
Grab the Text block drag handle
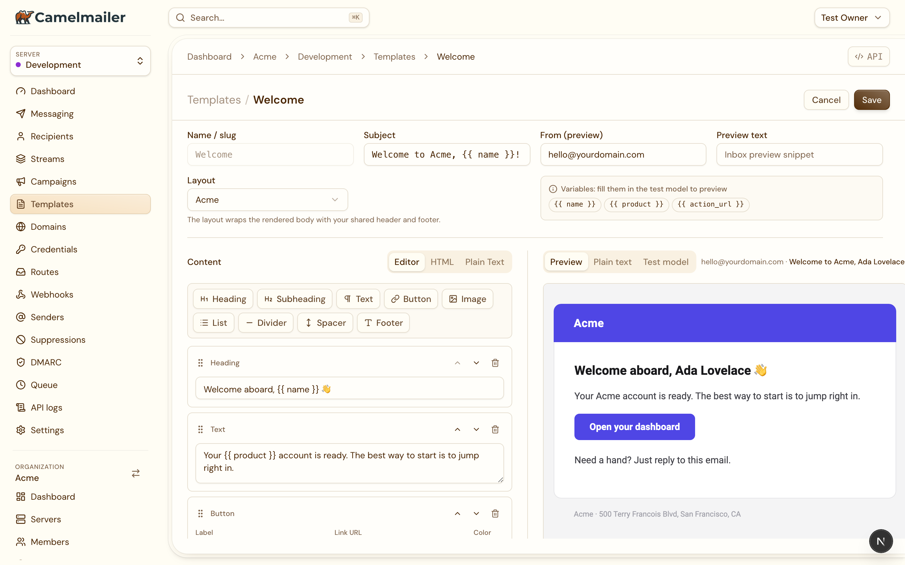(200, 429)
